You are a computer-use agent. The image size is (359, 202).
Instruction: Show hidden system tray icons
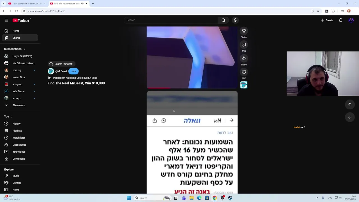[x=317, y=198]
